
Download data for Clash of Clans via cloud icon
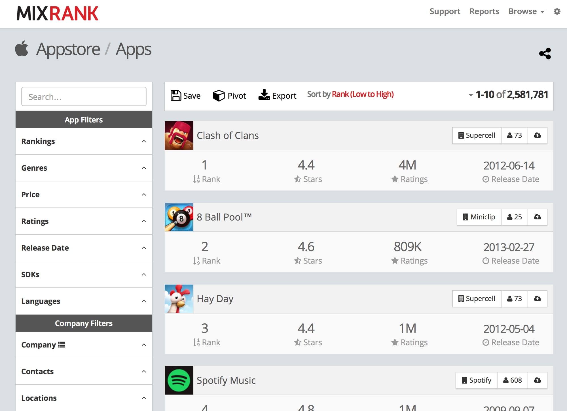coord(538,135)
